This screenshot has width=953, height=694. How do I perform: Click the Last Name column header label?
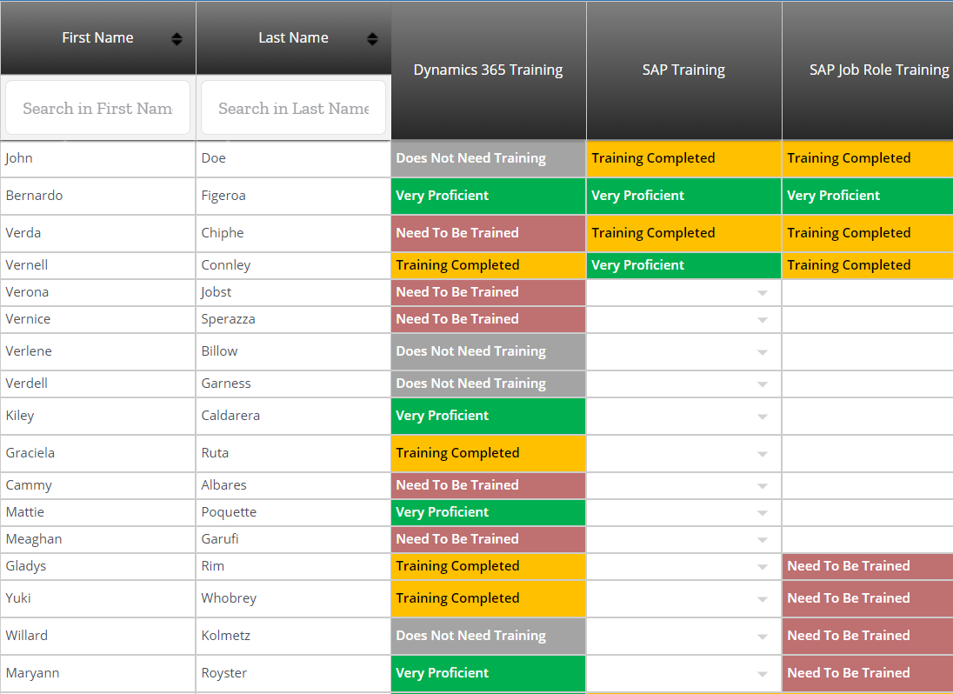click(293, 37)
